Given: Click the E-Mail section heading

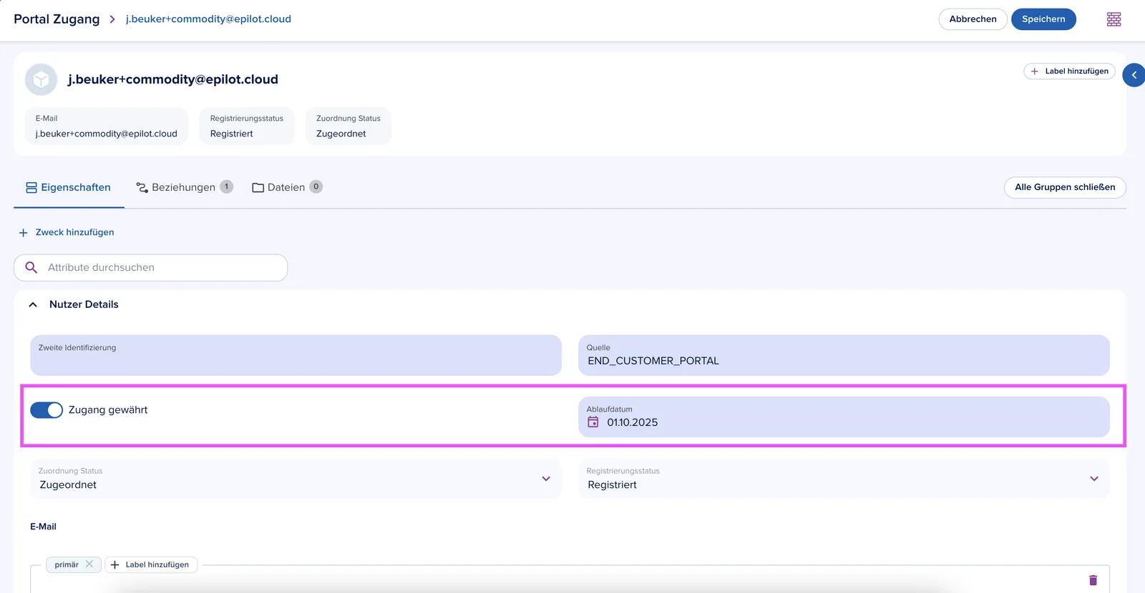Looking at the screenshot, I should [43, 527].
